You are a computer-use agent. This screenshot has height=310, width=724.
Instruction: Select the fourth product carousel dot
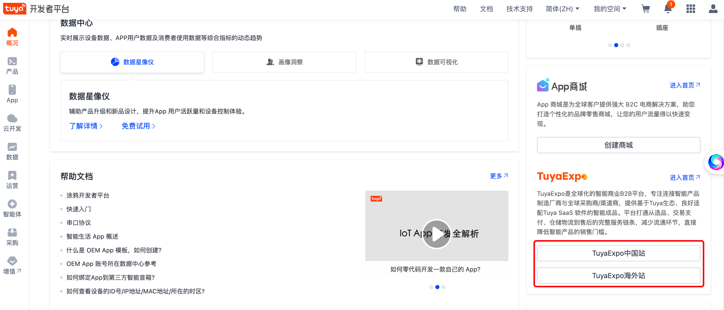628,45
